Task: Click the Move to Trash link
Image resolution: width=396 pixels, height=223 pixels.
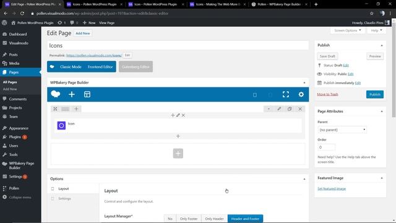Action: [327, 94]
